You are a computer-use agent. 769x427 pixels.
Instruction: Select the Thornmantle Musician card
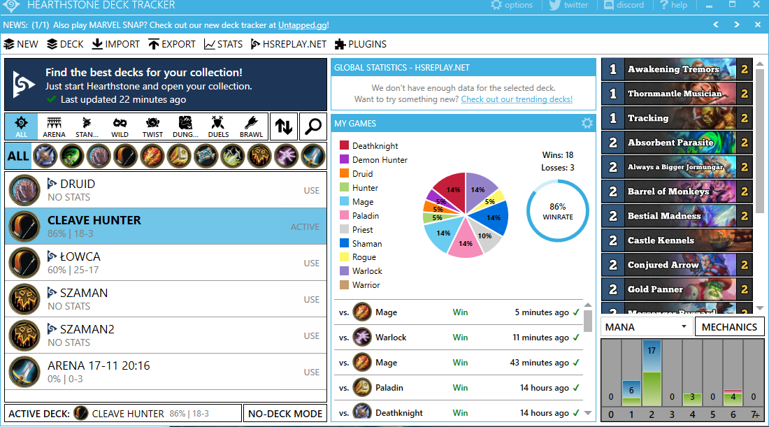click(x=677, y=94)
